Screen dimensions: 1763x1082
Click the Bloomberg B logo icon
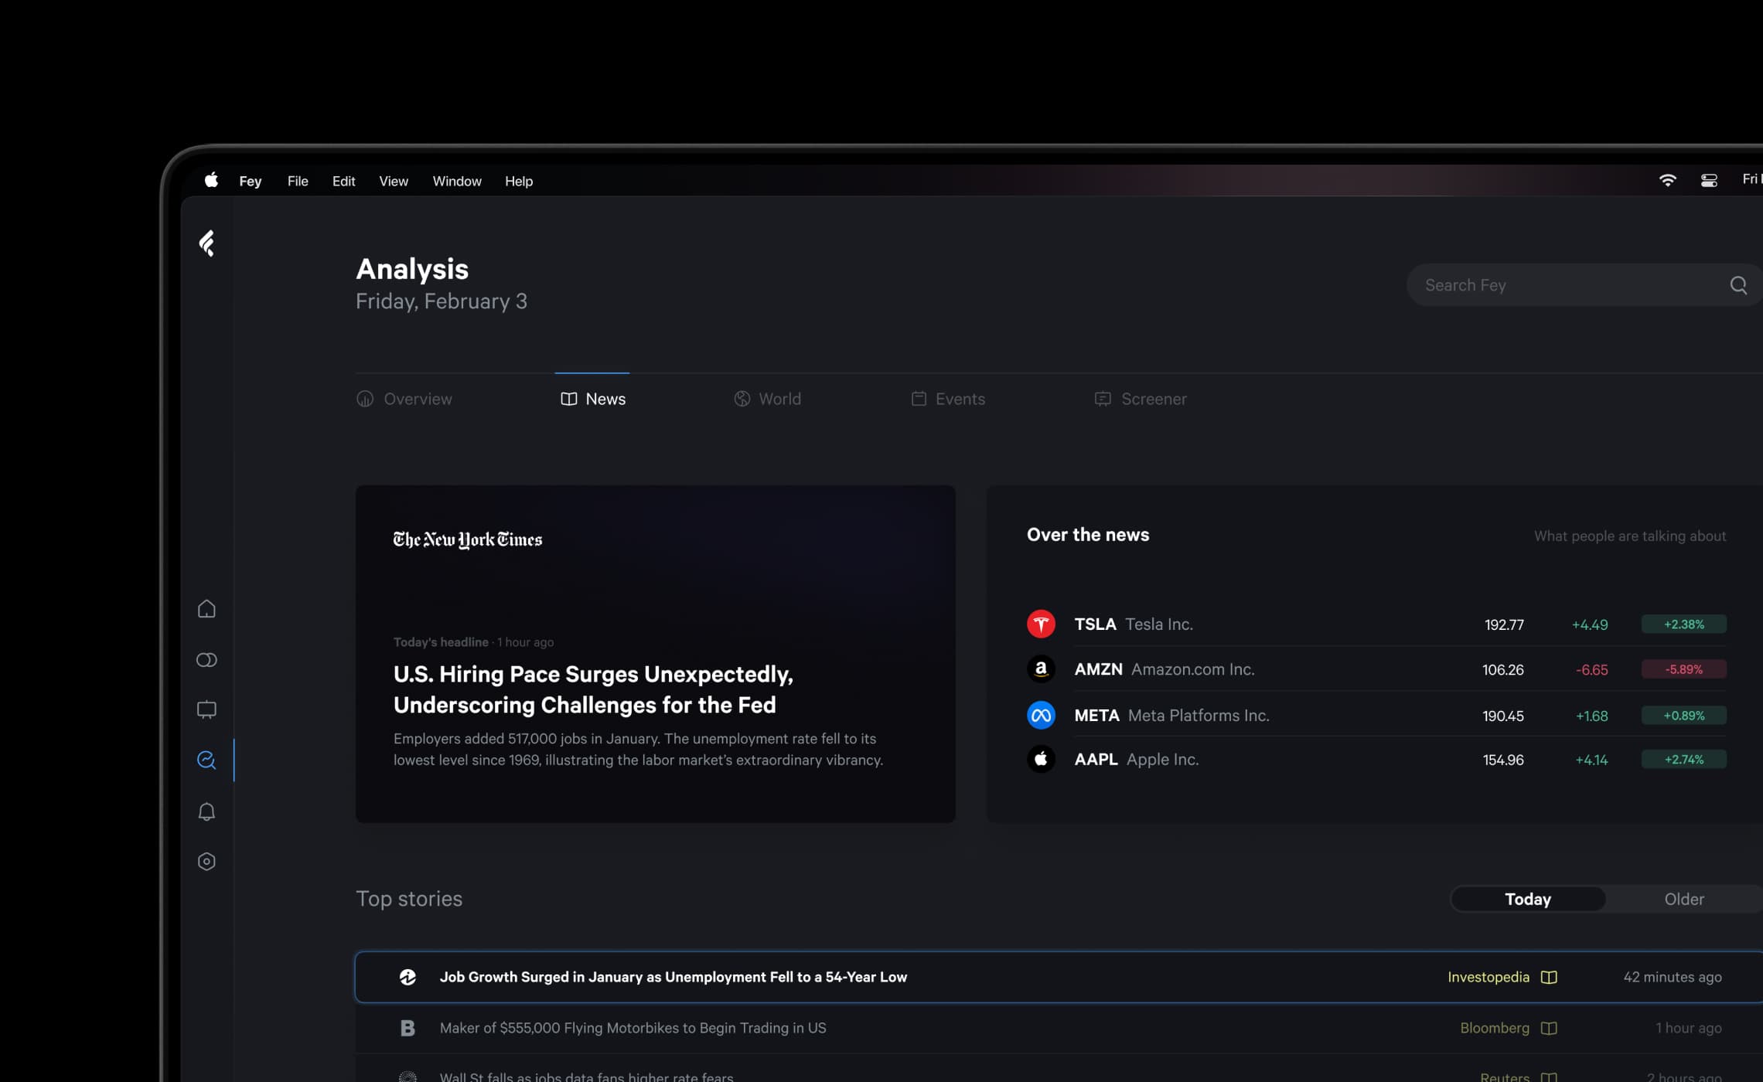tap(408, 1028)
